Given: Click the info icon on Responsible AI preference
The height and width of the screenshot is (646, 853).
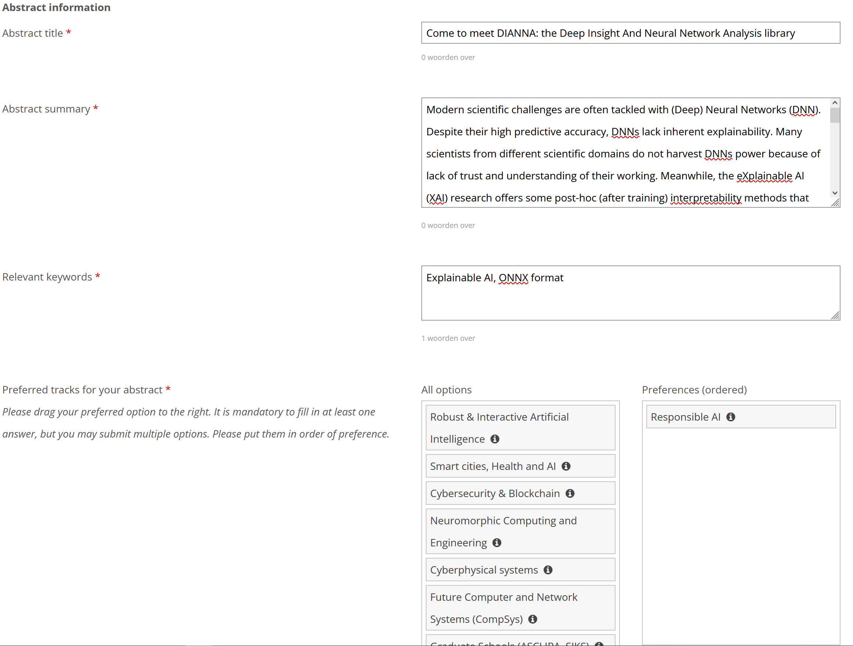Looking at the screenshot, I should click(731, 417).
